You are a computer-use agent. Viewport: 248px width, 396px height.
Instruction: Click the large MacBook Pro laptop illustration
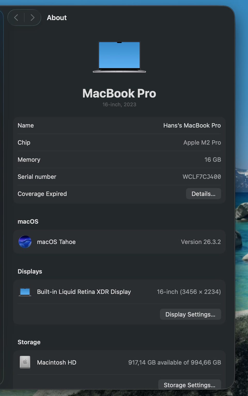tap(119, 57)
